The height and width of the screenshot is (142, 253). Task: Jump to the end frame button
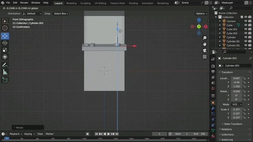click(x=117, y=134)
